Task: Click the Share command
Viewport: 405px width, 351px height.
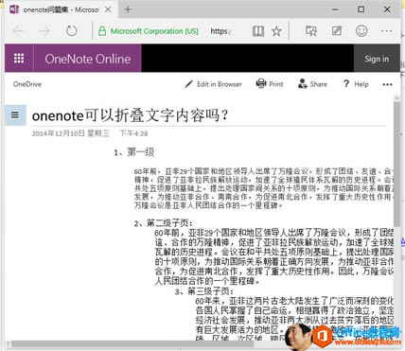Action: pos(312,84)
